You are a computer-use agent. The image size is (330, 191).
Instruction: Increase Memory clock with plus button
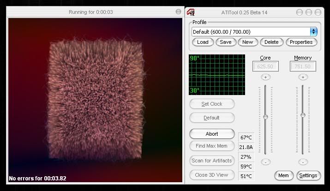point(303,77)
